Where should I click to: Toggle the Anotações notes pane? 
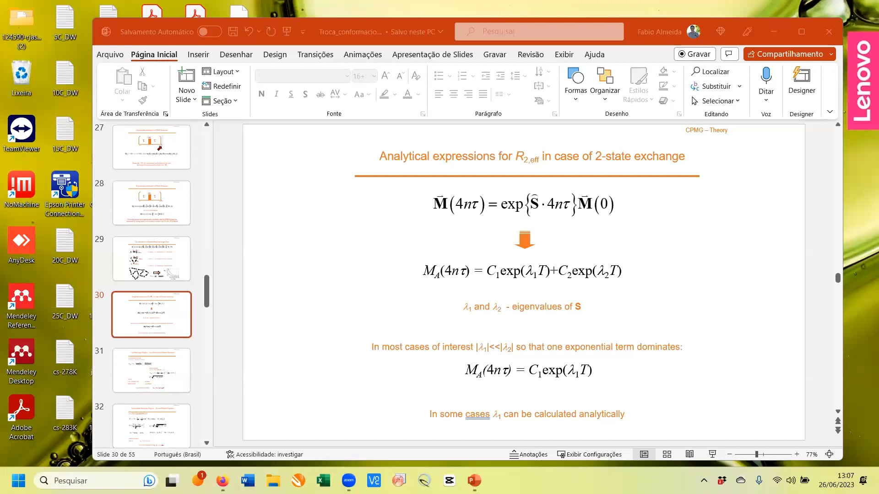[x=529, y=454]
